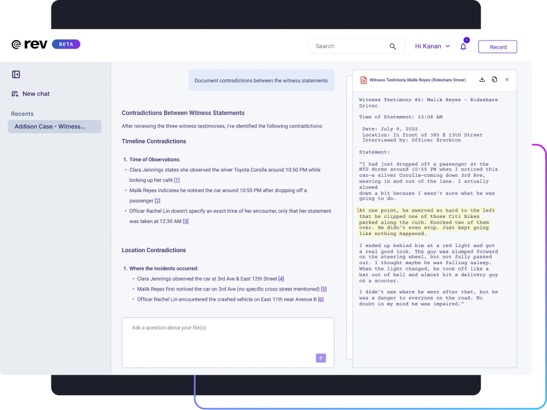
Task: Click the Interviewed by: Officer Brockton line
Action: [412, 140]
